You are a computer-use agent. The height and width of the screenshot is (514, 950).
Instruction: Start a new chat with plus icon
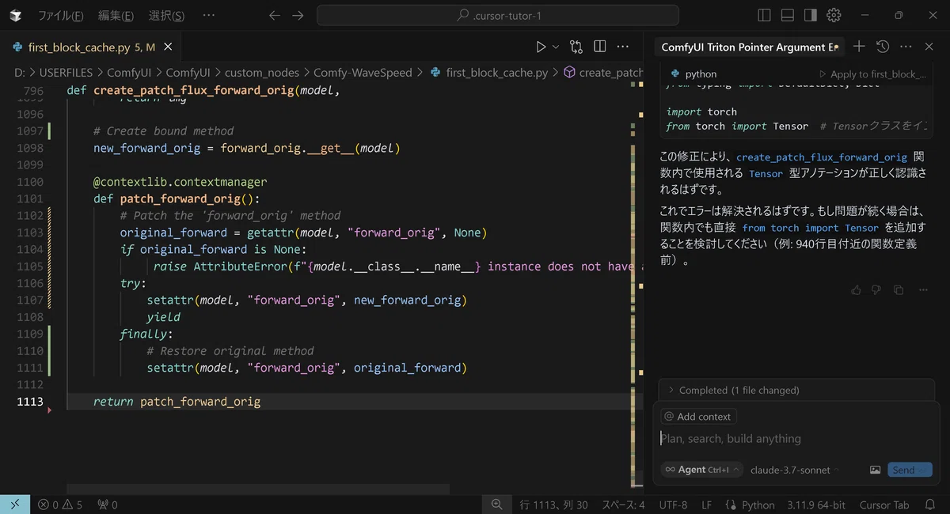[x=859, y=47]
